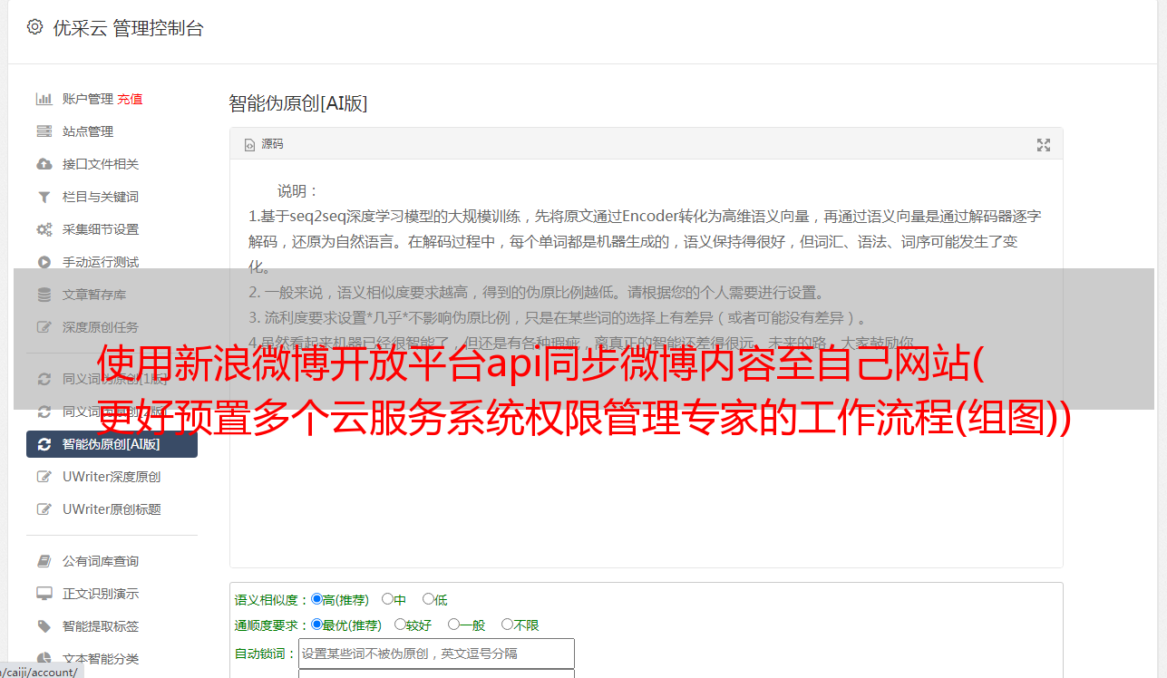Screen dimensions: 1167x678
Task: Click the 采集细节设置 gears icon
Action: 44,229
